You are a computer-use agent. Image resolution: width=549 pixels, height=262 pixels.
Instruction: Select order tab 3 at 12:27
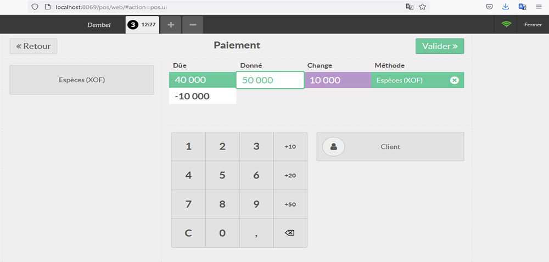click(x=142, y=25)
